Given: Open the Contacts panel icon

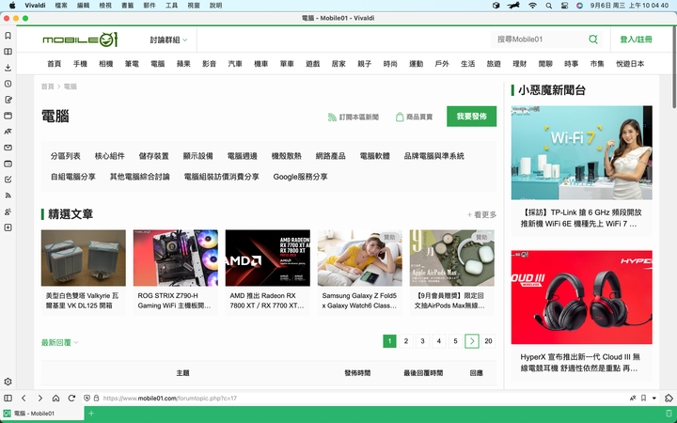Looking at the screenshot, I should pyautogui.click(x=8, y=211).
